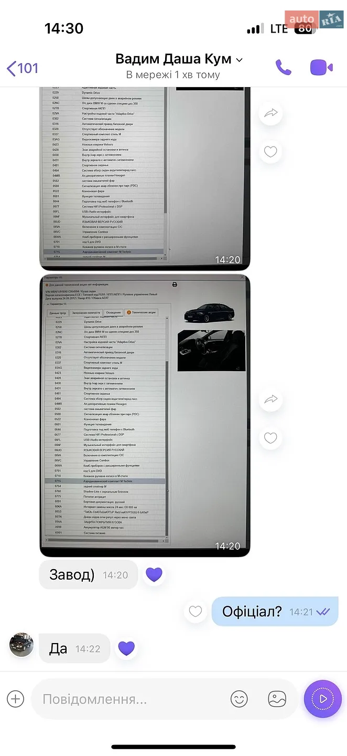This screenshot has width=347, height=756.
Task: Expand chat info via the arrow beside the contact name
Action: (x=240, y=60)
